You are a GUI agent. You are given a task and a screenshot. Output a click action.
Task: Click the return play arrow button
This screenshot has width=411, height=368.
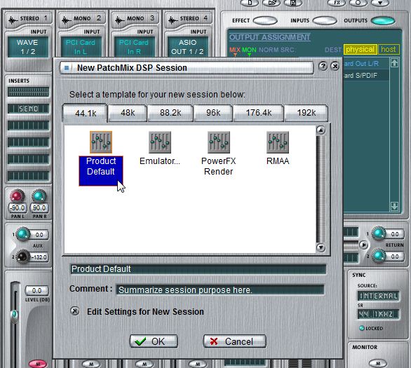tap(363, 245)
